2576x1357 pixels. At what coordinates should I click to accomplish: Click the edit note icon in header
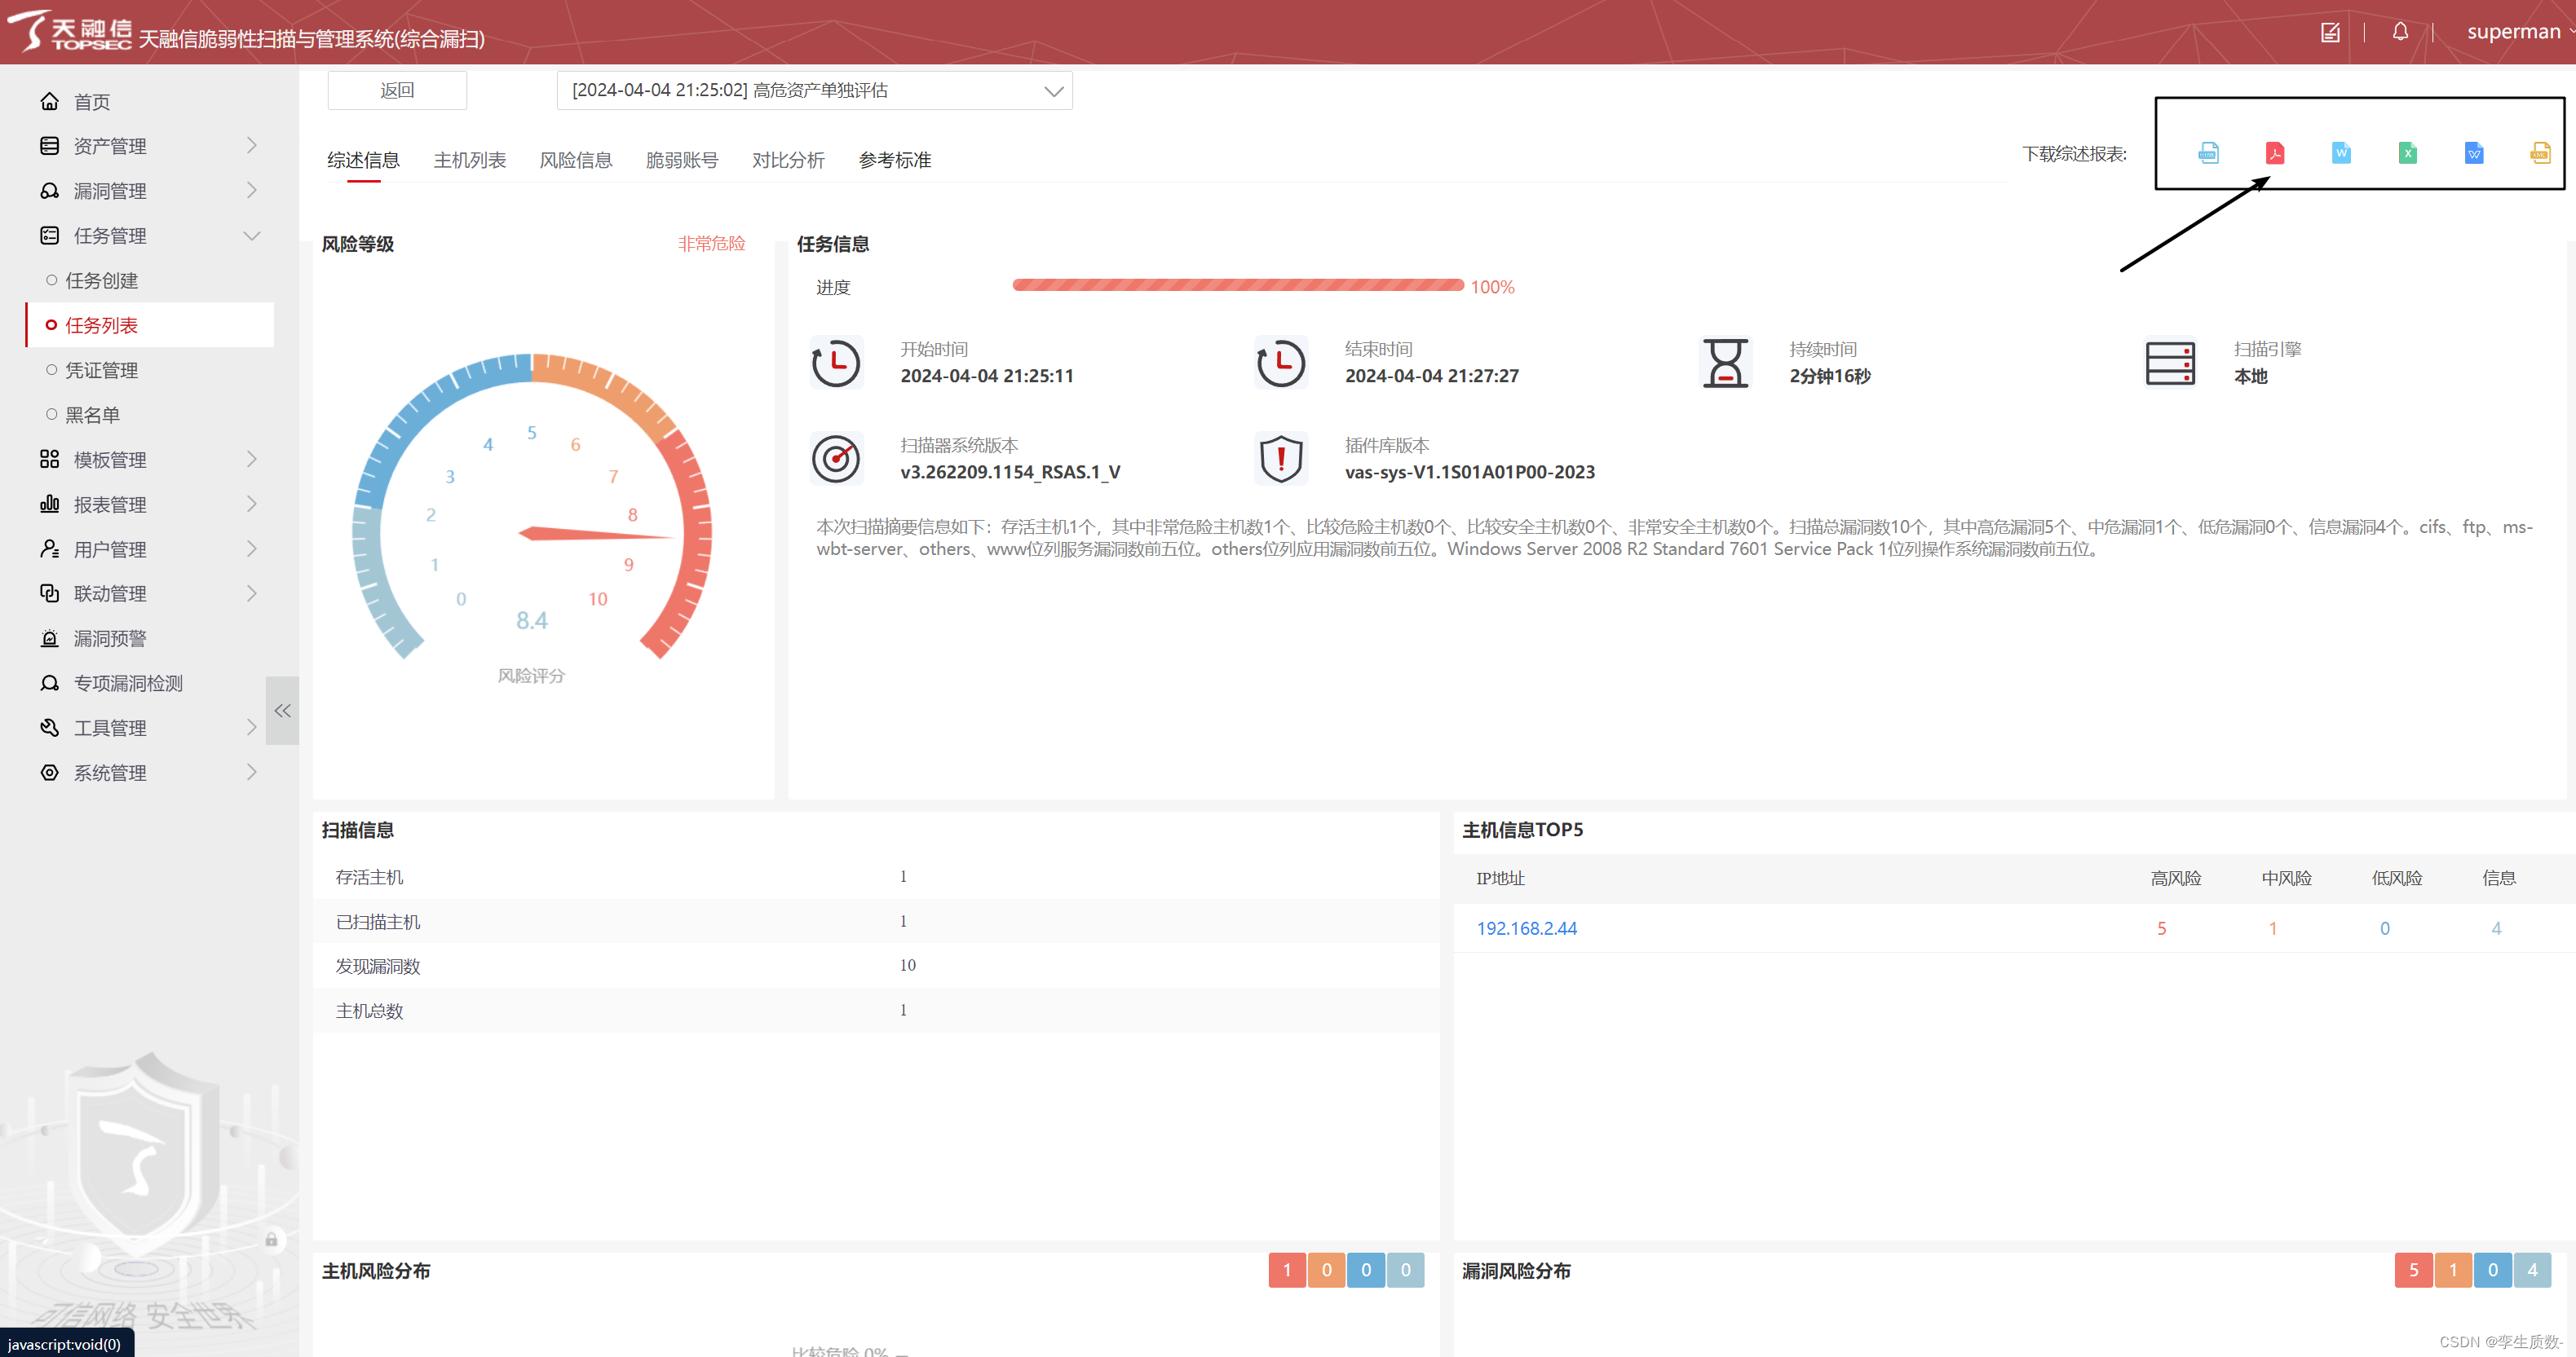tap(2330, 32)
